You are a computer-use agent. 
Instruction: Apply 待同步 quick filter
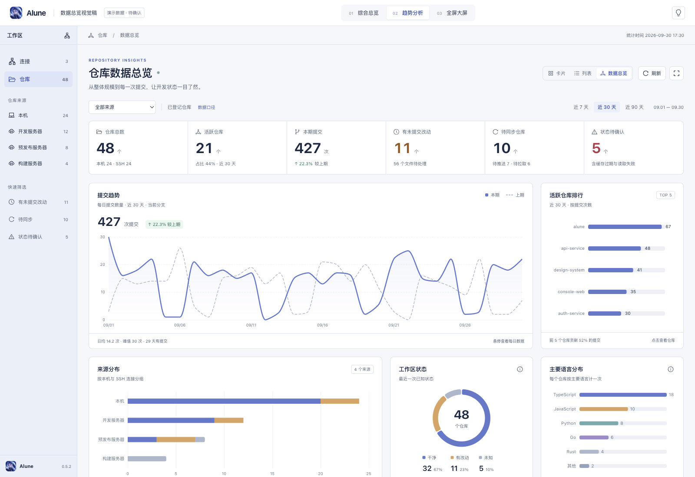(38, 219)
